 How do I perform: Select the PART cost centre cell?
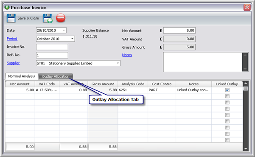tap(162, 90)
